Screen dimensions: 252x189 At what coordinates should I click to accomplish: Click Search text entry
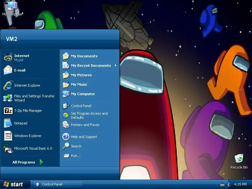[x=76, y=146]
